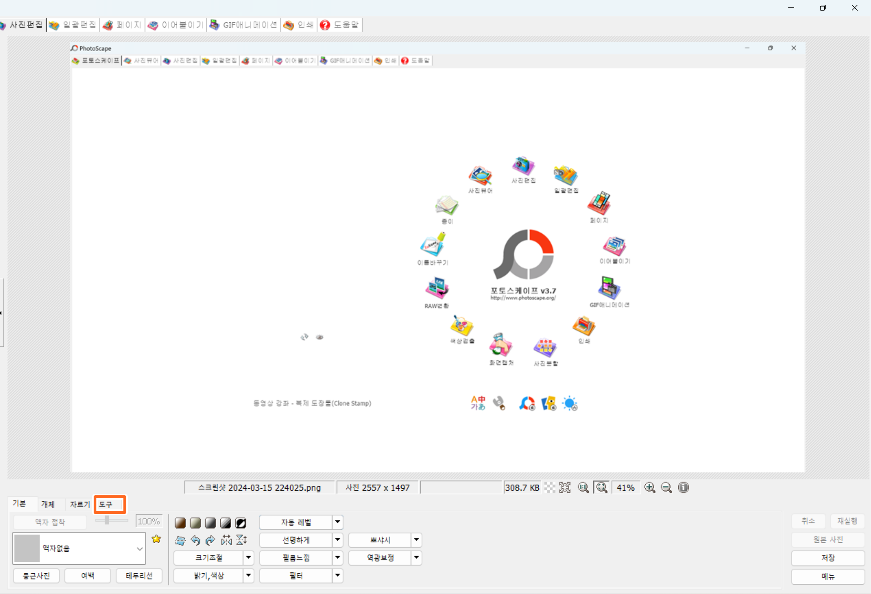Click the horizontal mirror flip icon
This screenshot has height=594, width=871.
tap(226, 540)
